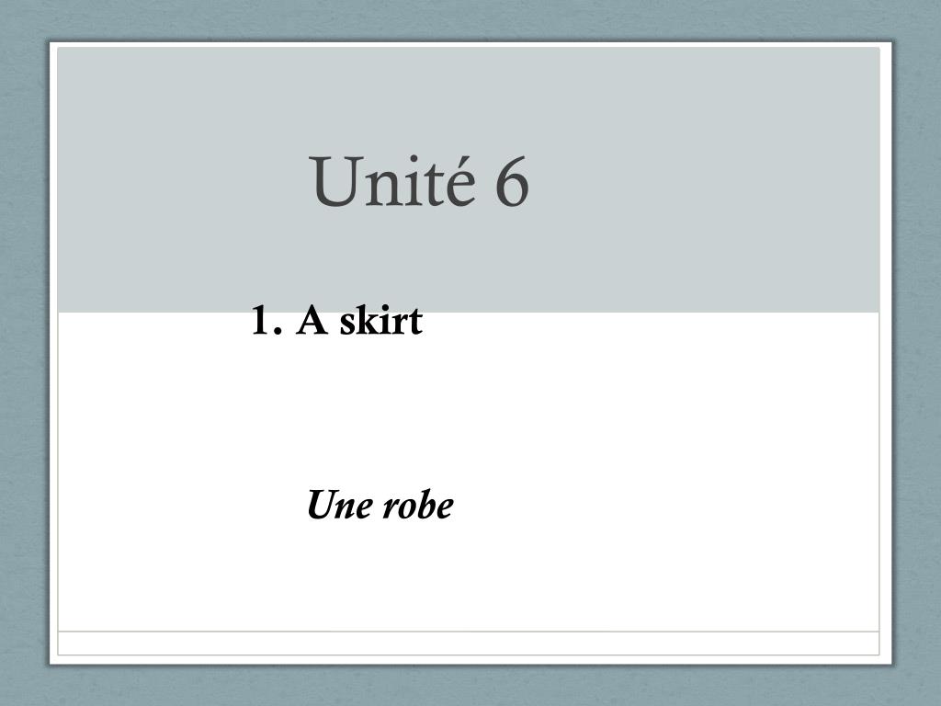Image resolution: width=941 pixels, height=706 pixels.
Task: Click blank white area right of 'Une robe'
Action: [x=660, y=505]
